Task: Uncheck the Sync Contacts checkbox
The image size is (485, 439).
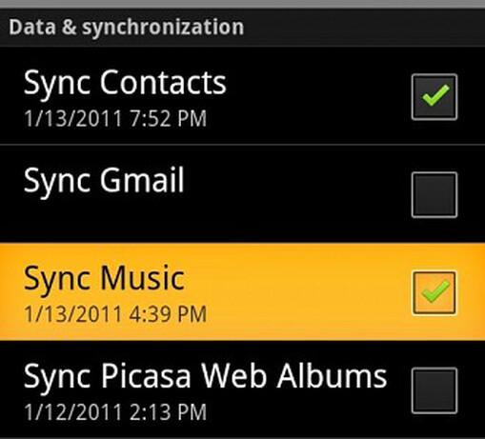Action: (x=434, y=97)
